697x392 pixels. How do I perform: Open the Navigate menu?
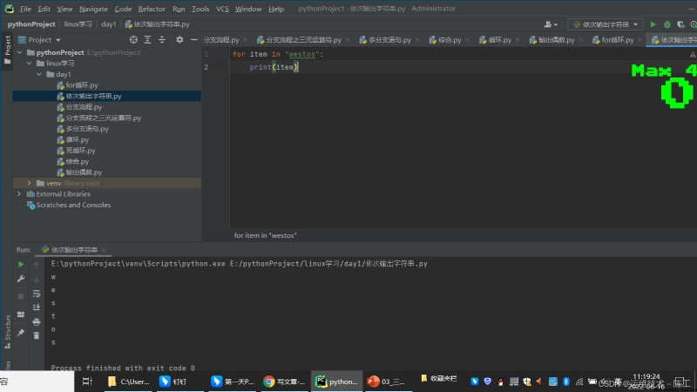pos(93,9)
